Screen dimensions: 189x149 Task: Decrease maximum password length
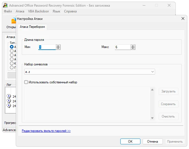(133, 48)
